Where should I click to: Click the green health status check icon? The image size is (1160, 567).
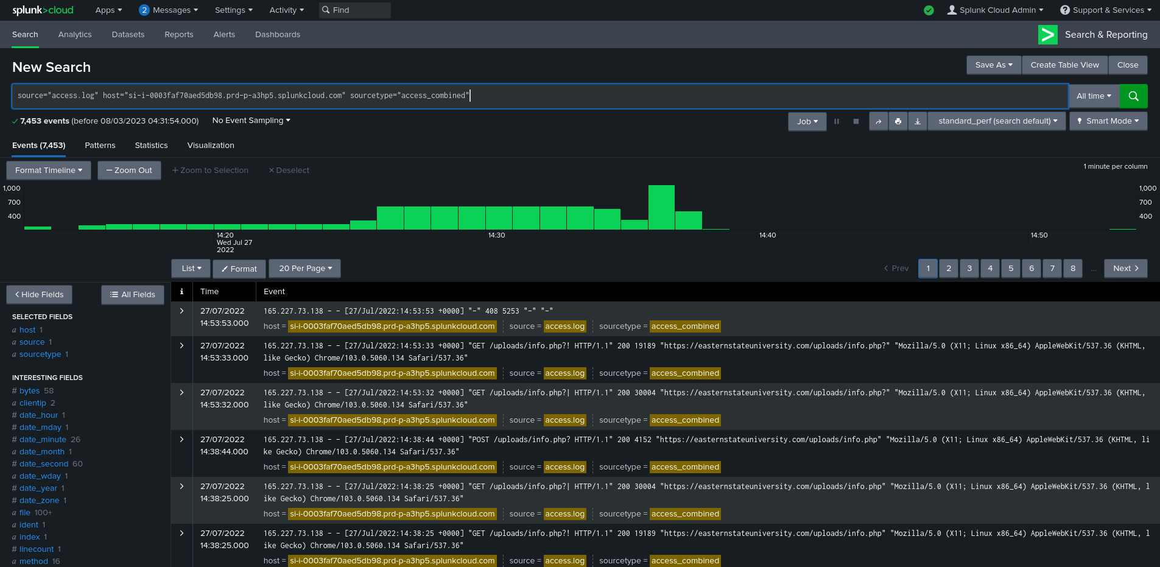(x=929, y=10)
